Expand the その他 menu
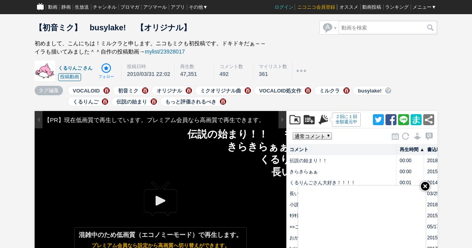472x248 pixels. pos(198,7)
